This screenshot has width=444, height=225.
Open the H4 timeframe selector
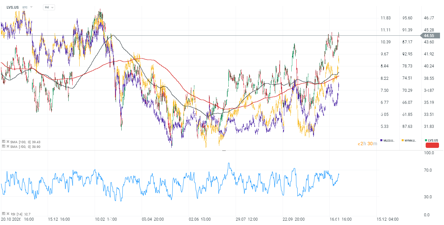pyautogui.click(x=49, y=7)
